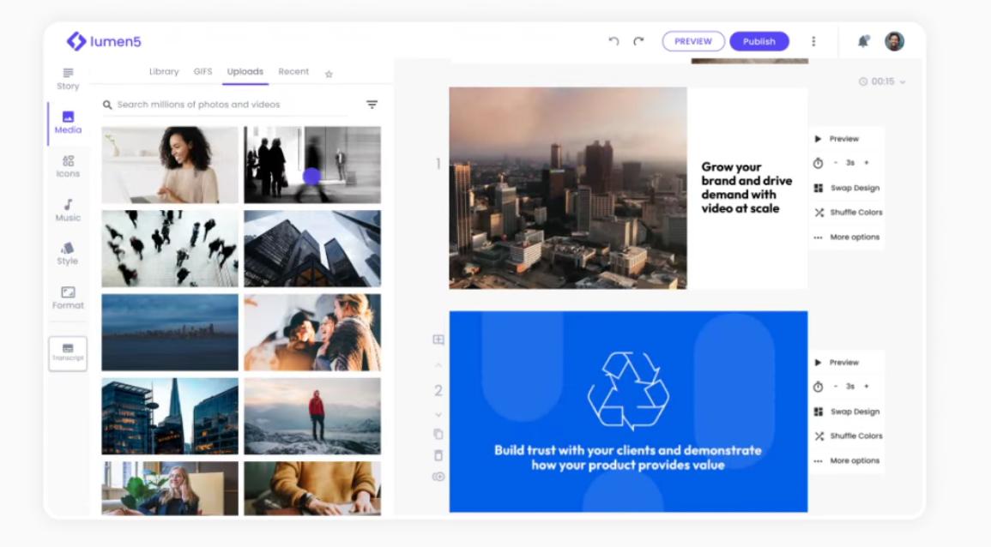Open the Format sidebar panel

pyautogui.click(x=68, y=298)
